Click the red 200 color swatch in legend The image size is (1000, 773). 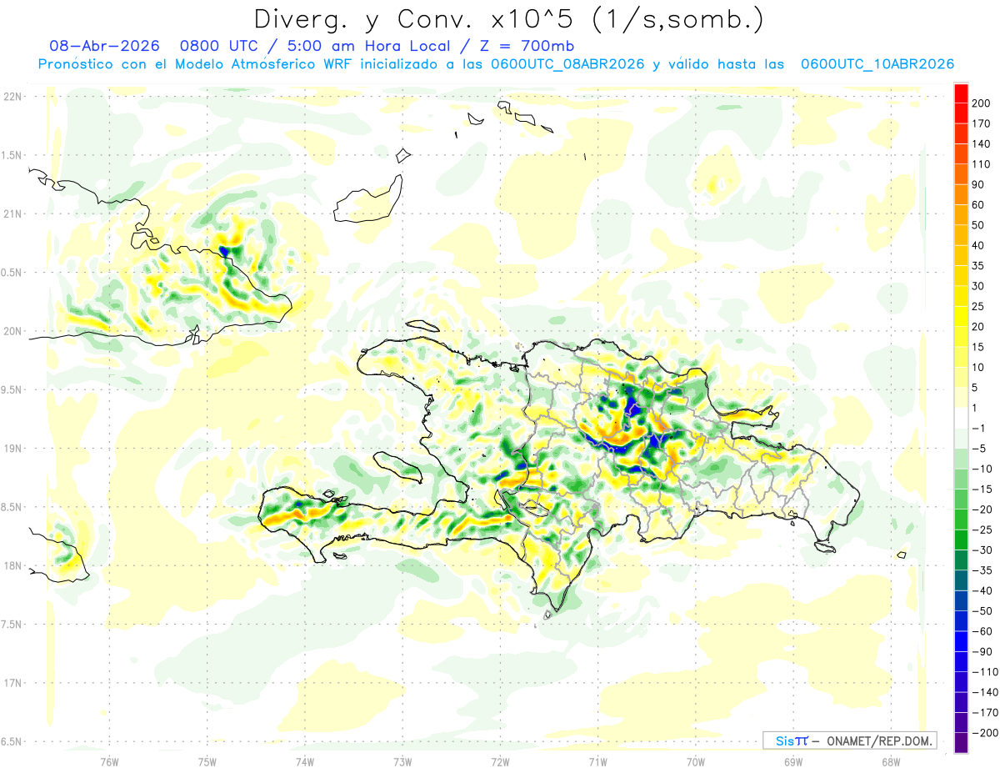(961, 93)
